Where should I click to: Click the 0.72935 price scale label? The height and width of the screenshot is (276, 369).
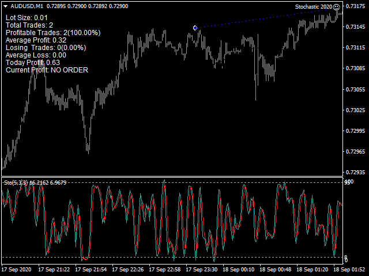pyautogui.click(x=355, y=172)
